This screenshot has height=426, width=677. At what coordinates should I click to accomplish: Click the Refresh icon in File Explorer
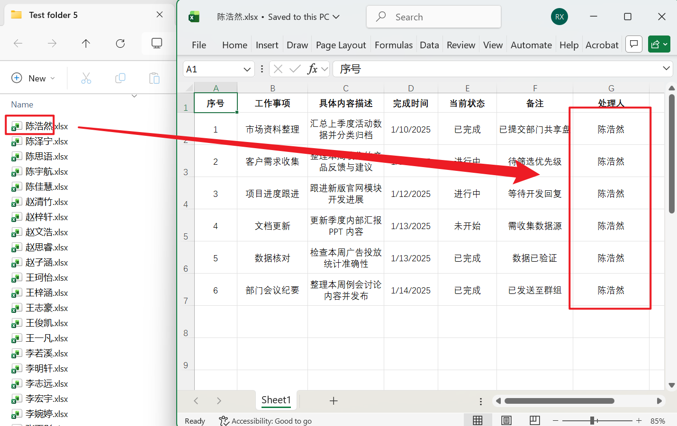coord(120,44)
